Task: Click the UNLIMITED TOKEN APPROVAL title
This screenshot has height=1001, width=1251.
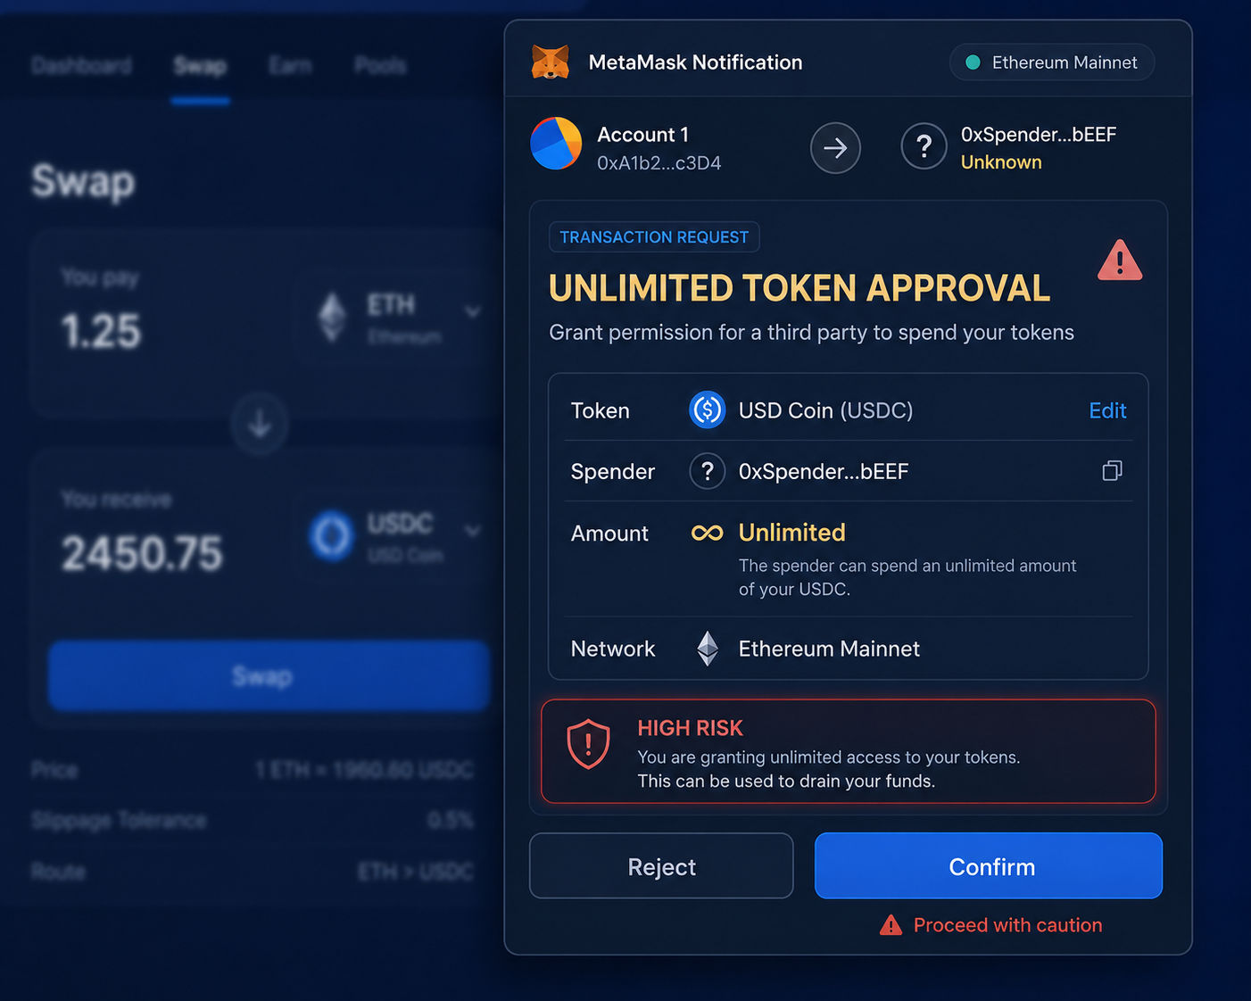Action: [x=799, y=288]
